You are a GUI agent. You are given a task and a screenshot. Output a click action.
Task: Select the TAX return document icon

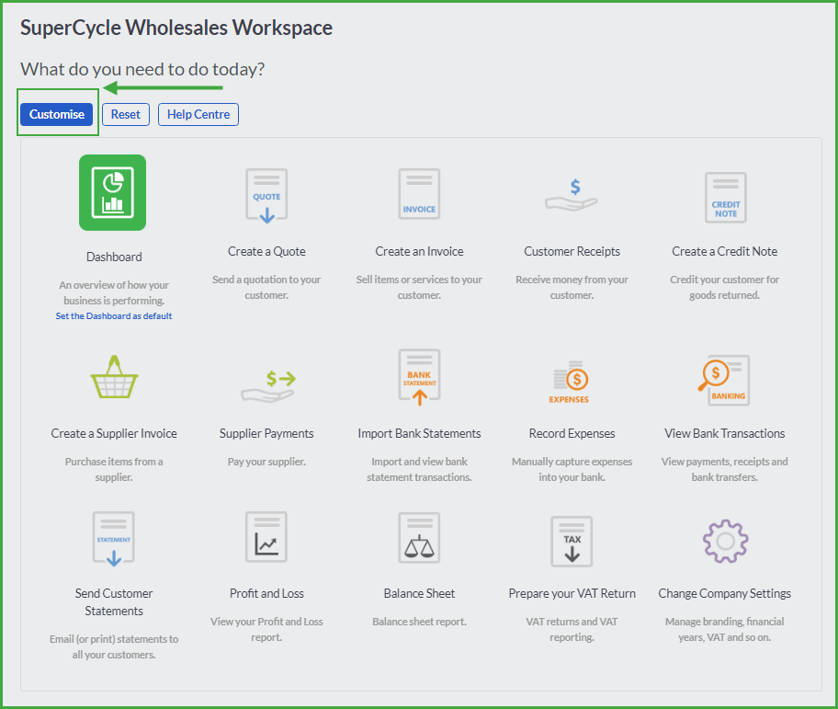click(x=572, y=541)
